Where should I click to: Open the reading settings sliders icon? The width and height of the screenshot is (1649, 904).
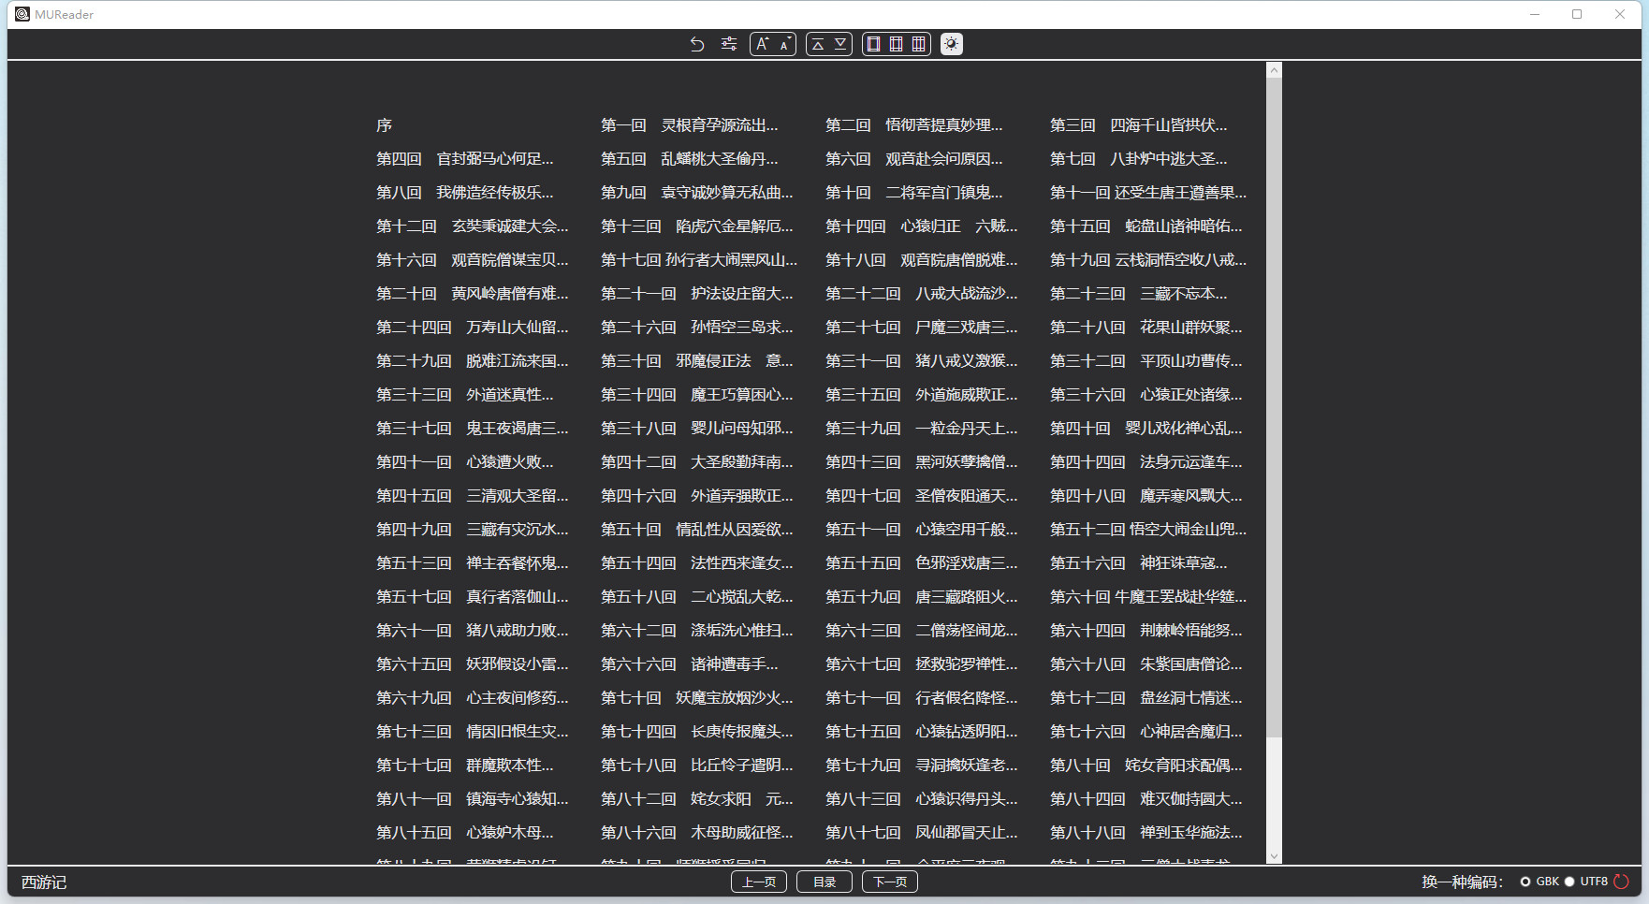tap(729, 44)
